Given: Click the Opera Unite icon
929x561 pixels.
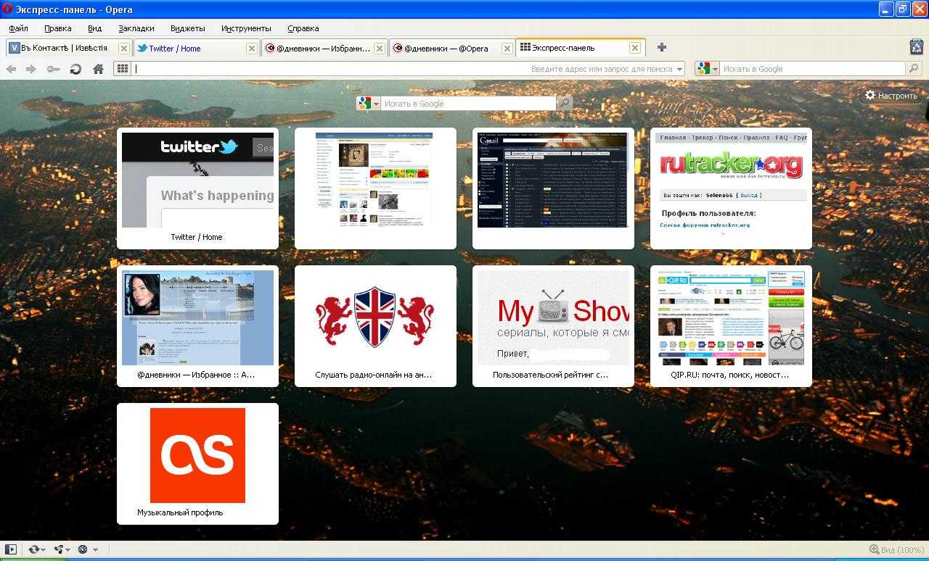Looking at the screenshot, I should coord(59,549).
